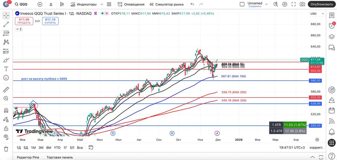The height and width of the screenshot is (160, 337).
Task: Take a chart snapshot with camera
Action: pyautogui.click(x=302, y=4)
